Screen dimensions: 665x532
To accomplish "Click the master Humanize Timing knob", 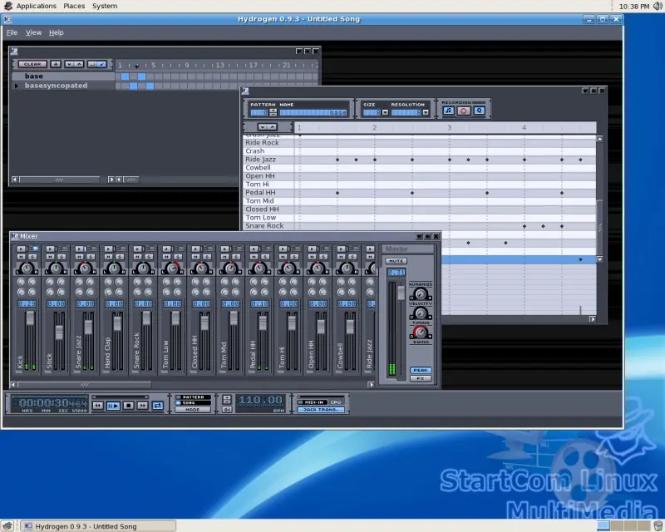I will pos(421,313).
